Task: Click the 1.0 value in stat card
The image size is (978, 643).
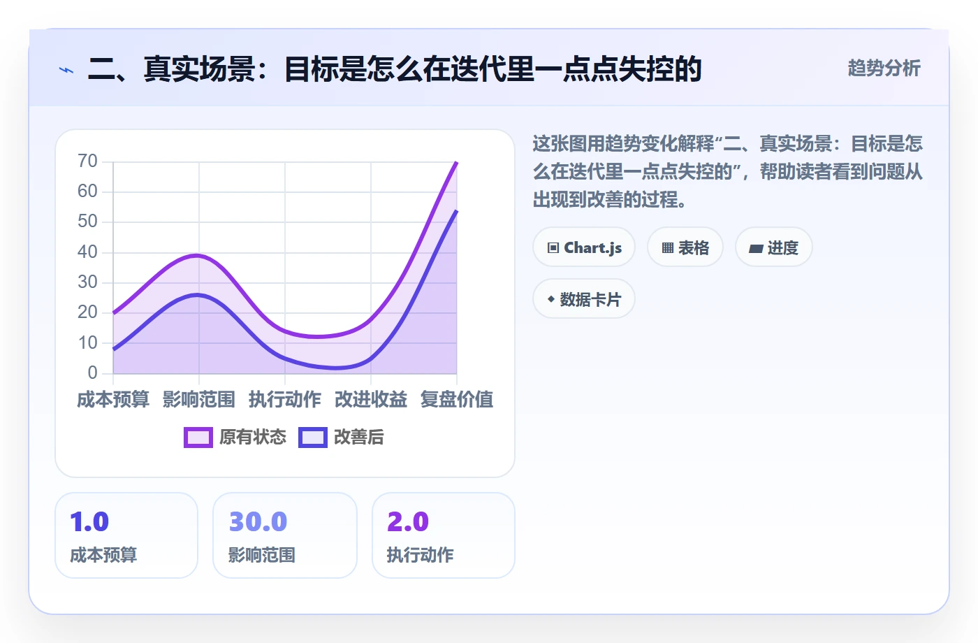Action: (89, 522)
